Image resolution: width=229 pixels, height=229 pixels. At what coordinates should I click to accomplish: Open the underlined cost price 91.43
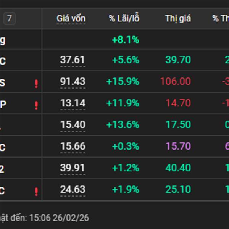73,81
